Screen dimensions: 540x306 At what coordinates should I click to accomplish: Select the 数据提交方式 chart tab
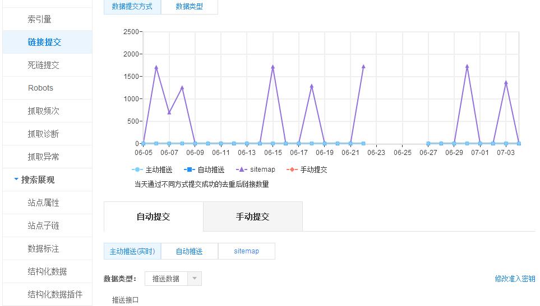(x=132, y=7)
